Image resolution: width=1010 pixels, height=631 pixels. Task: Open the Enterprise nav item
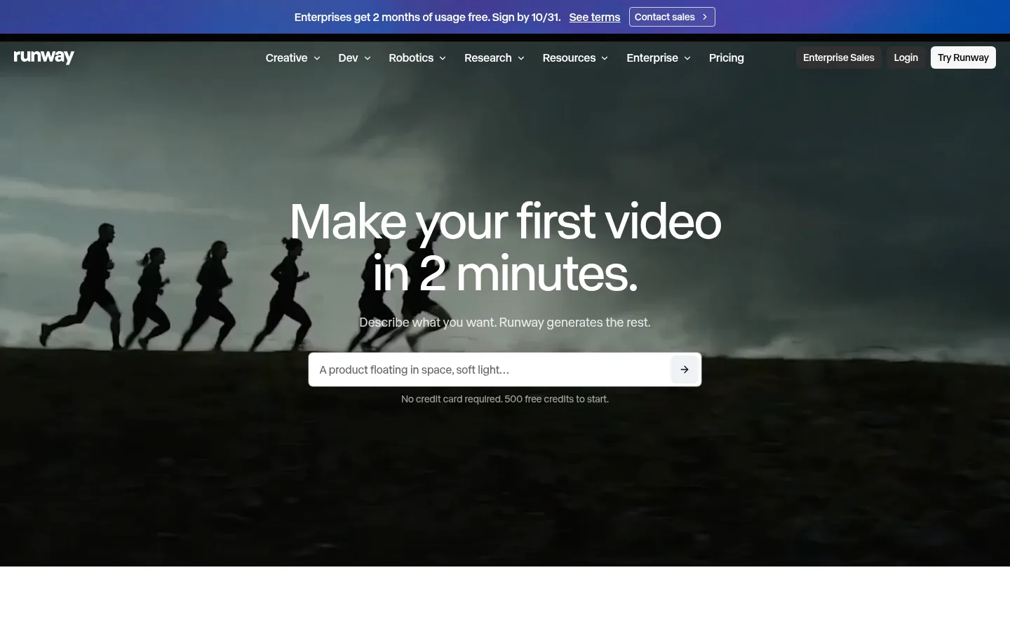coord(659,57)
